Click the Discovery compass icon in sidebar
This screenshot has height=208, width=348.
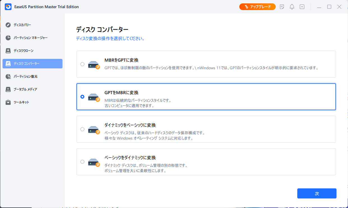pos(8,25)
